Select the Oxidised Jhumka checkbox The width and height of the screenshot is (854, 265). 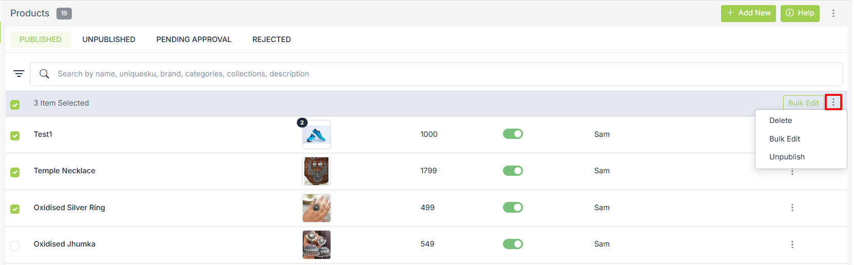point(15,246)
